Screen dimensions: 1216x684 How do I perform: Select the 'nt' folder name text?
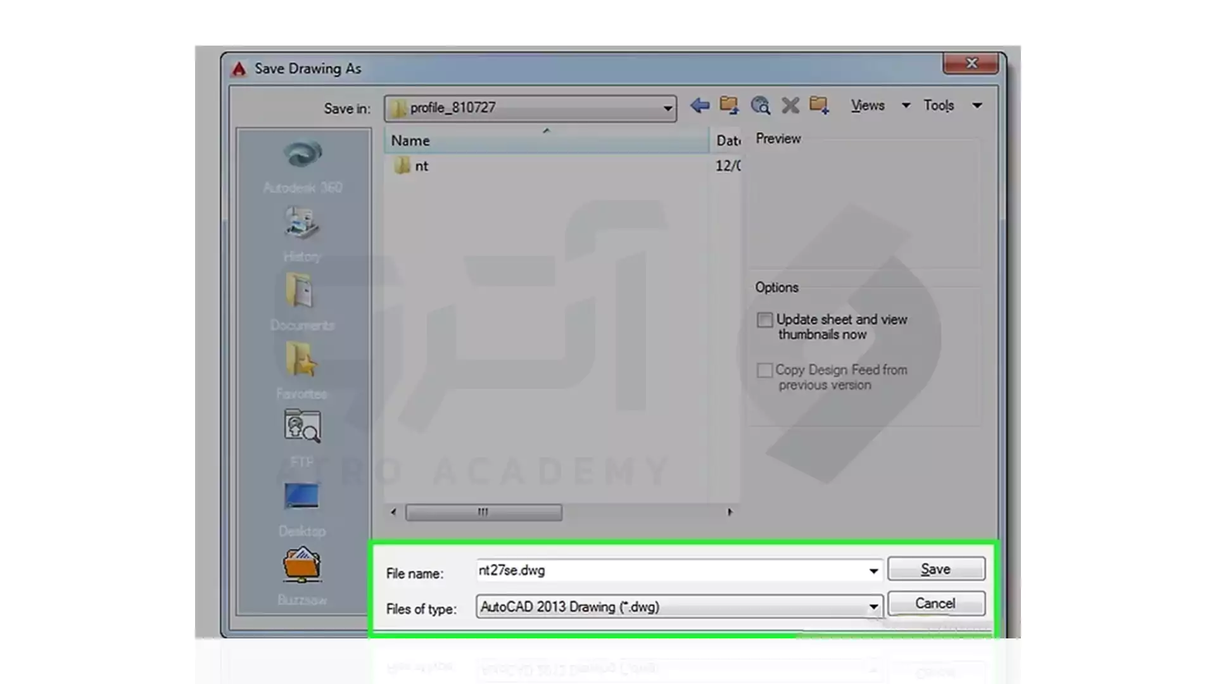coord(421,166)
